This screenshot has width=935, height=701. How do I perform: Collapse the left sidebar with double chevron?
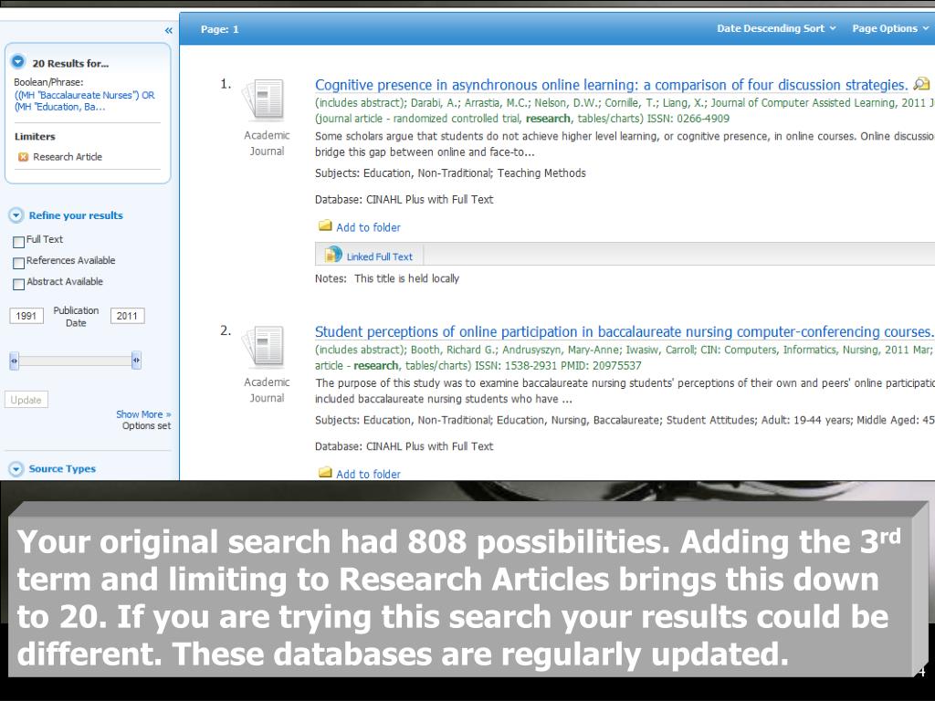[169, 30]
